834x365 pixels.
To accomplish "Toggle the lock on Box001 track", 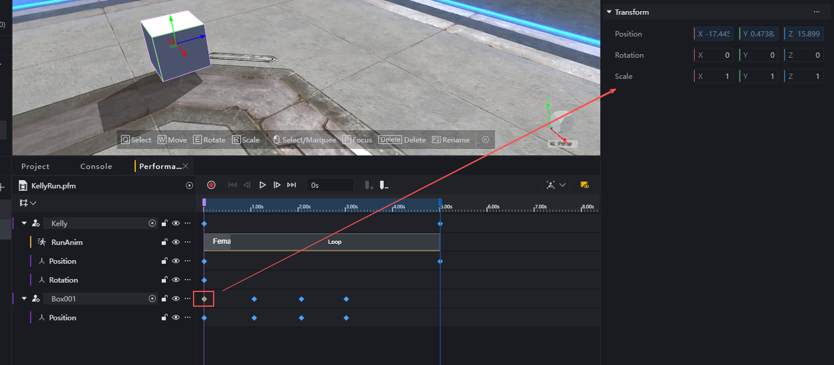I will click(x=165, y=298).
